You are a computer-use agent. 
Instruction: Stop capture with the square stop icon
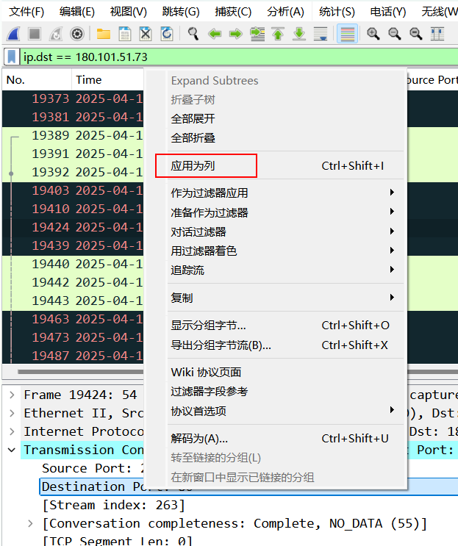pyautogui.click(x=35, y=34)
